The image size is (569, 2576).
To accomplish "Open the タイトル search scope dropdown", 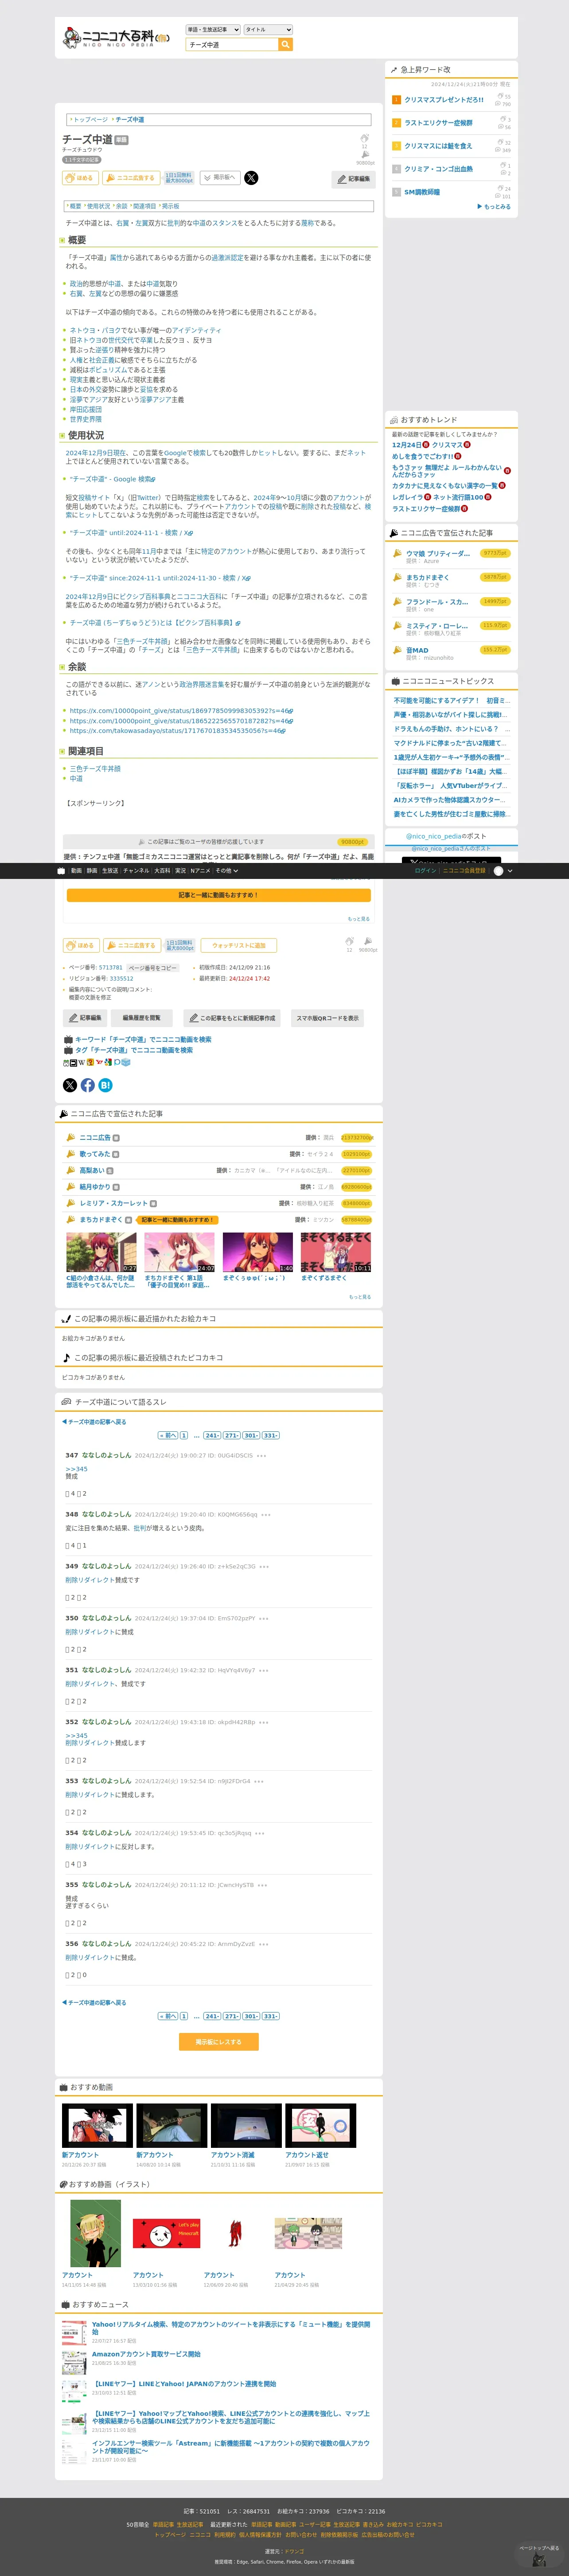I will tap(268, 30).
